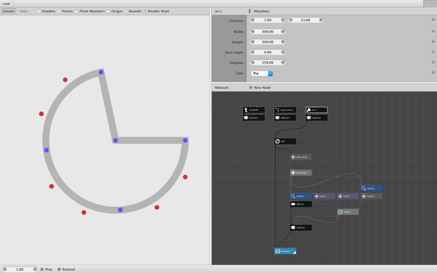
Task: Increase the Position X value 7.00
Action: (283, 20)
